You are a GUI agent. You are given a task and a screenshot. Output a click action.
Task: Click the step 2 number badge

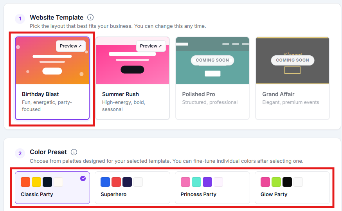click(20, 153)
